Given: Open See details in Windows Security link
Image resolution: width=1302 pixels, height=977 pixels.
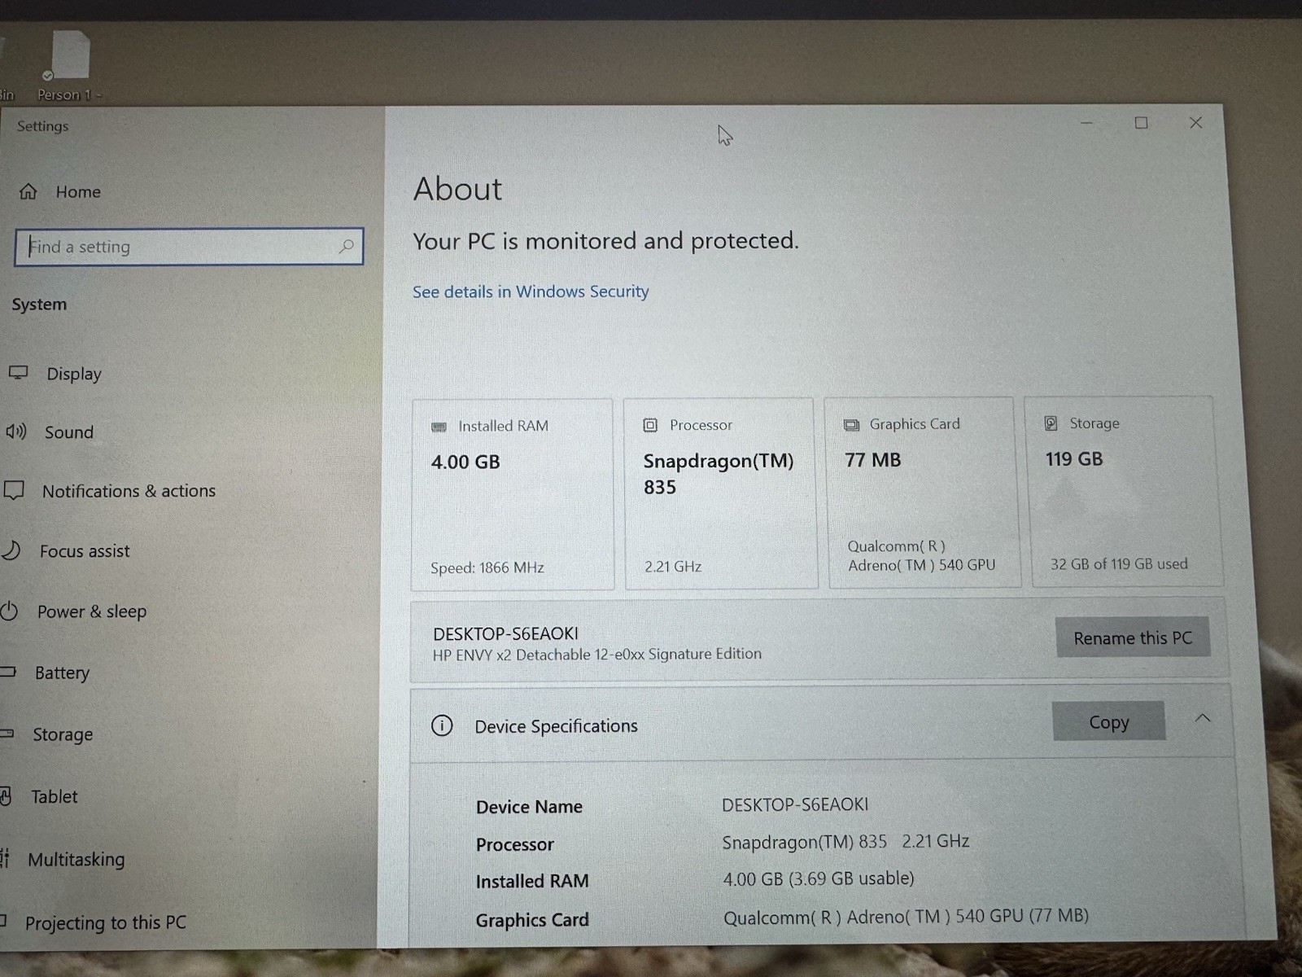Looking at the screenshot, I should 531,291.
